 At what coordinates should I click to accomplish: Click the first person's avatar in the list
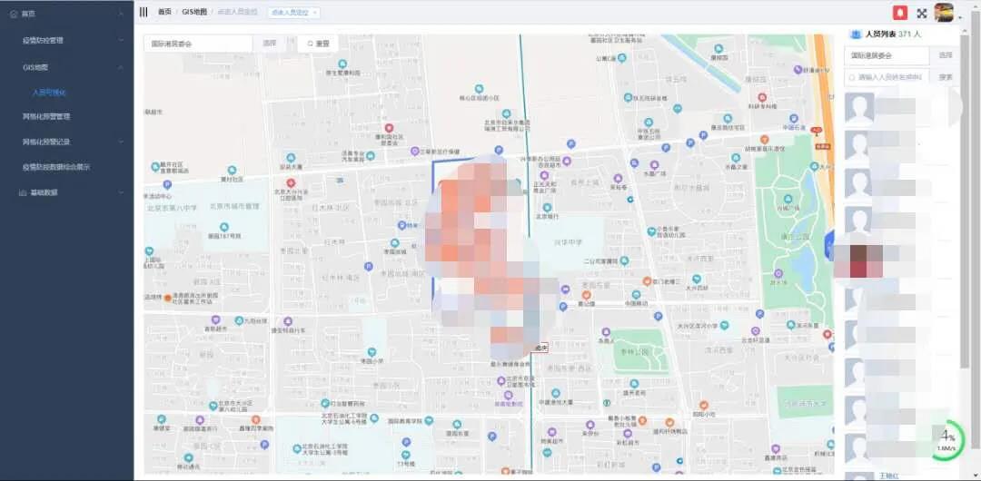point(858,107)
